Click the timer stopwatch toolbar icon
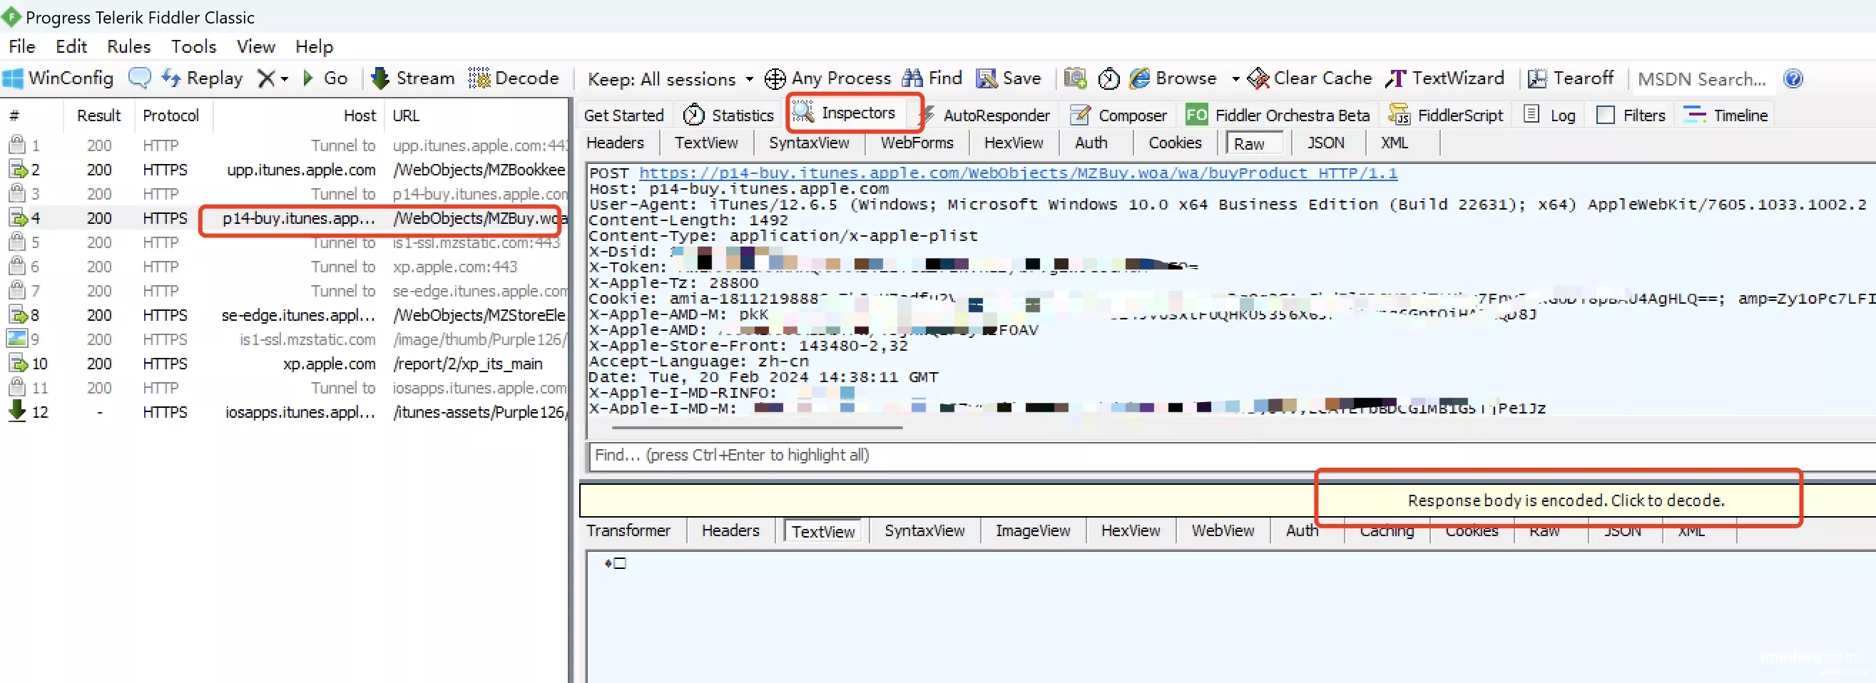1876x683 pixels. click(1108, 78)
